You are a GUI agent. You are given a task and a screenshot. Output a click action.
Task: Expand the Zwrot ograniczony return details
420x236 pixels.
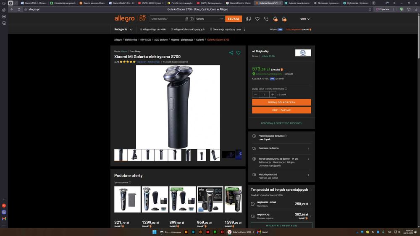pyautogui.click(x=281, y=162)
